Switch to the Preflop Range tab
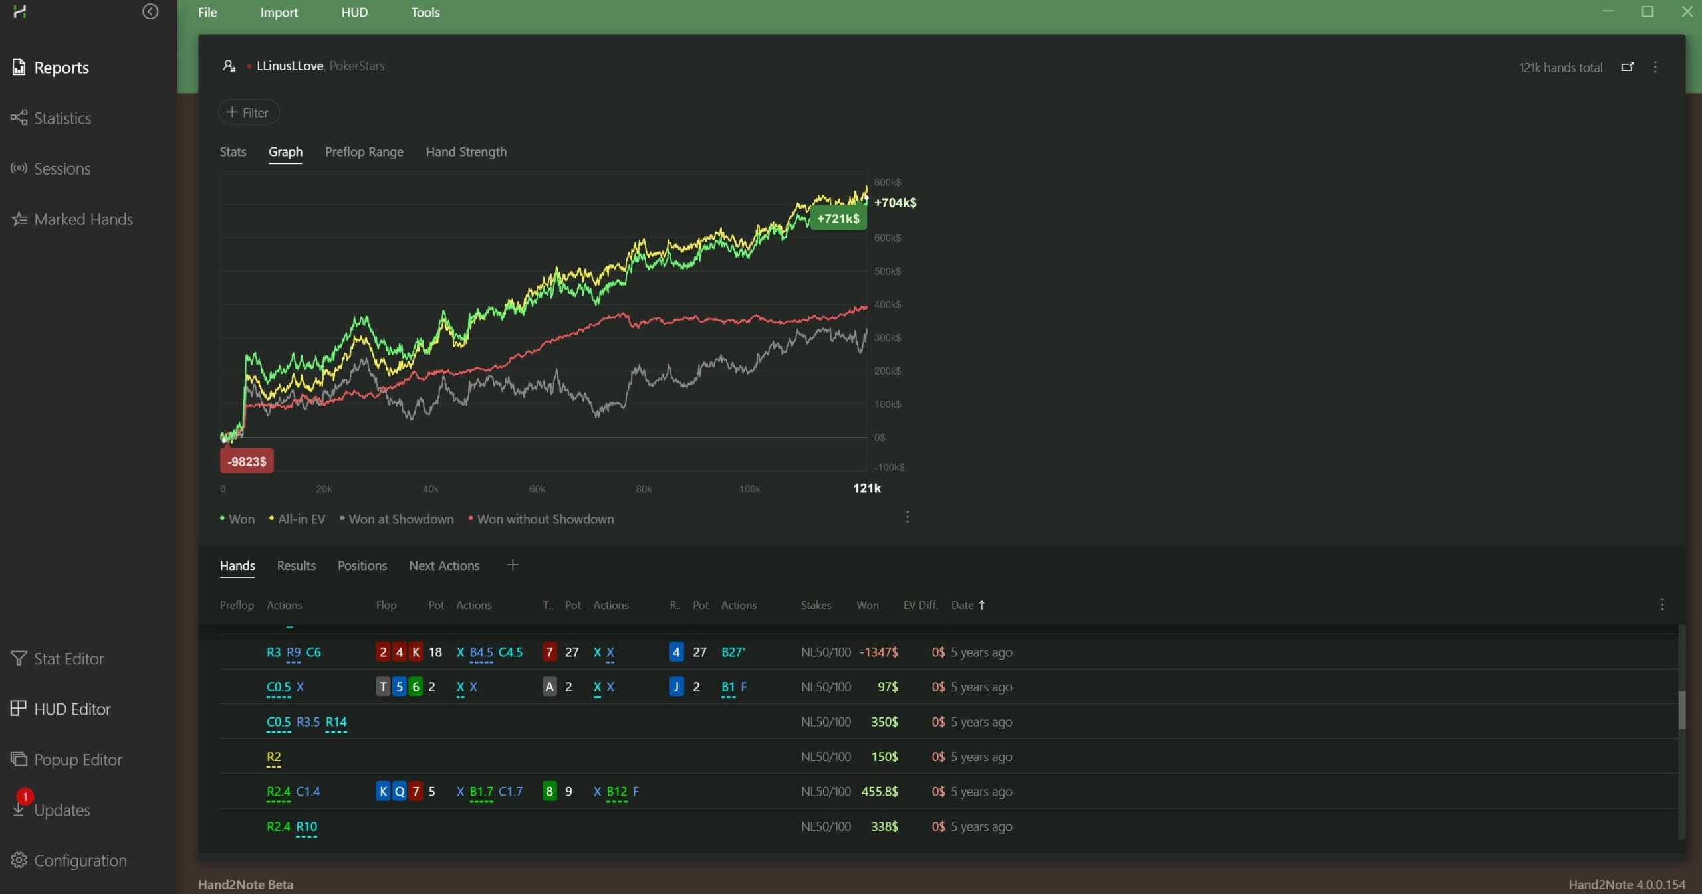 point(364,152)
